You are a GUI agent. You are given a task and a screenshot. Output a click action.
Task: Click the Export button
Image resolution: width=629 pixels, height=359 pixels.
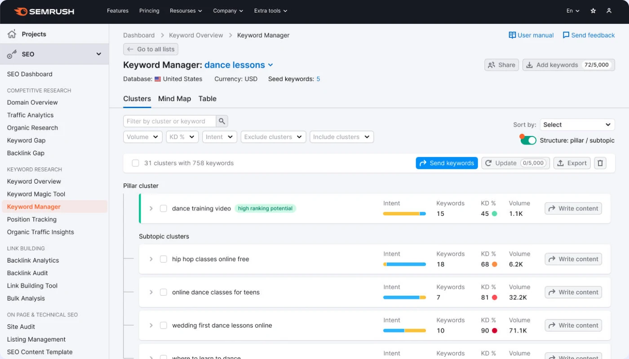(572, 163)
